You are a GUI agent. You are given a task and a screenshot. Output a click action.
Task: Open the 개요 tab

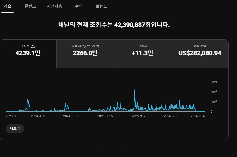point(8,6)
